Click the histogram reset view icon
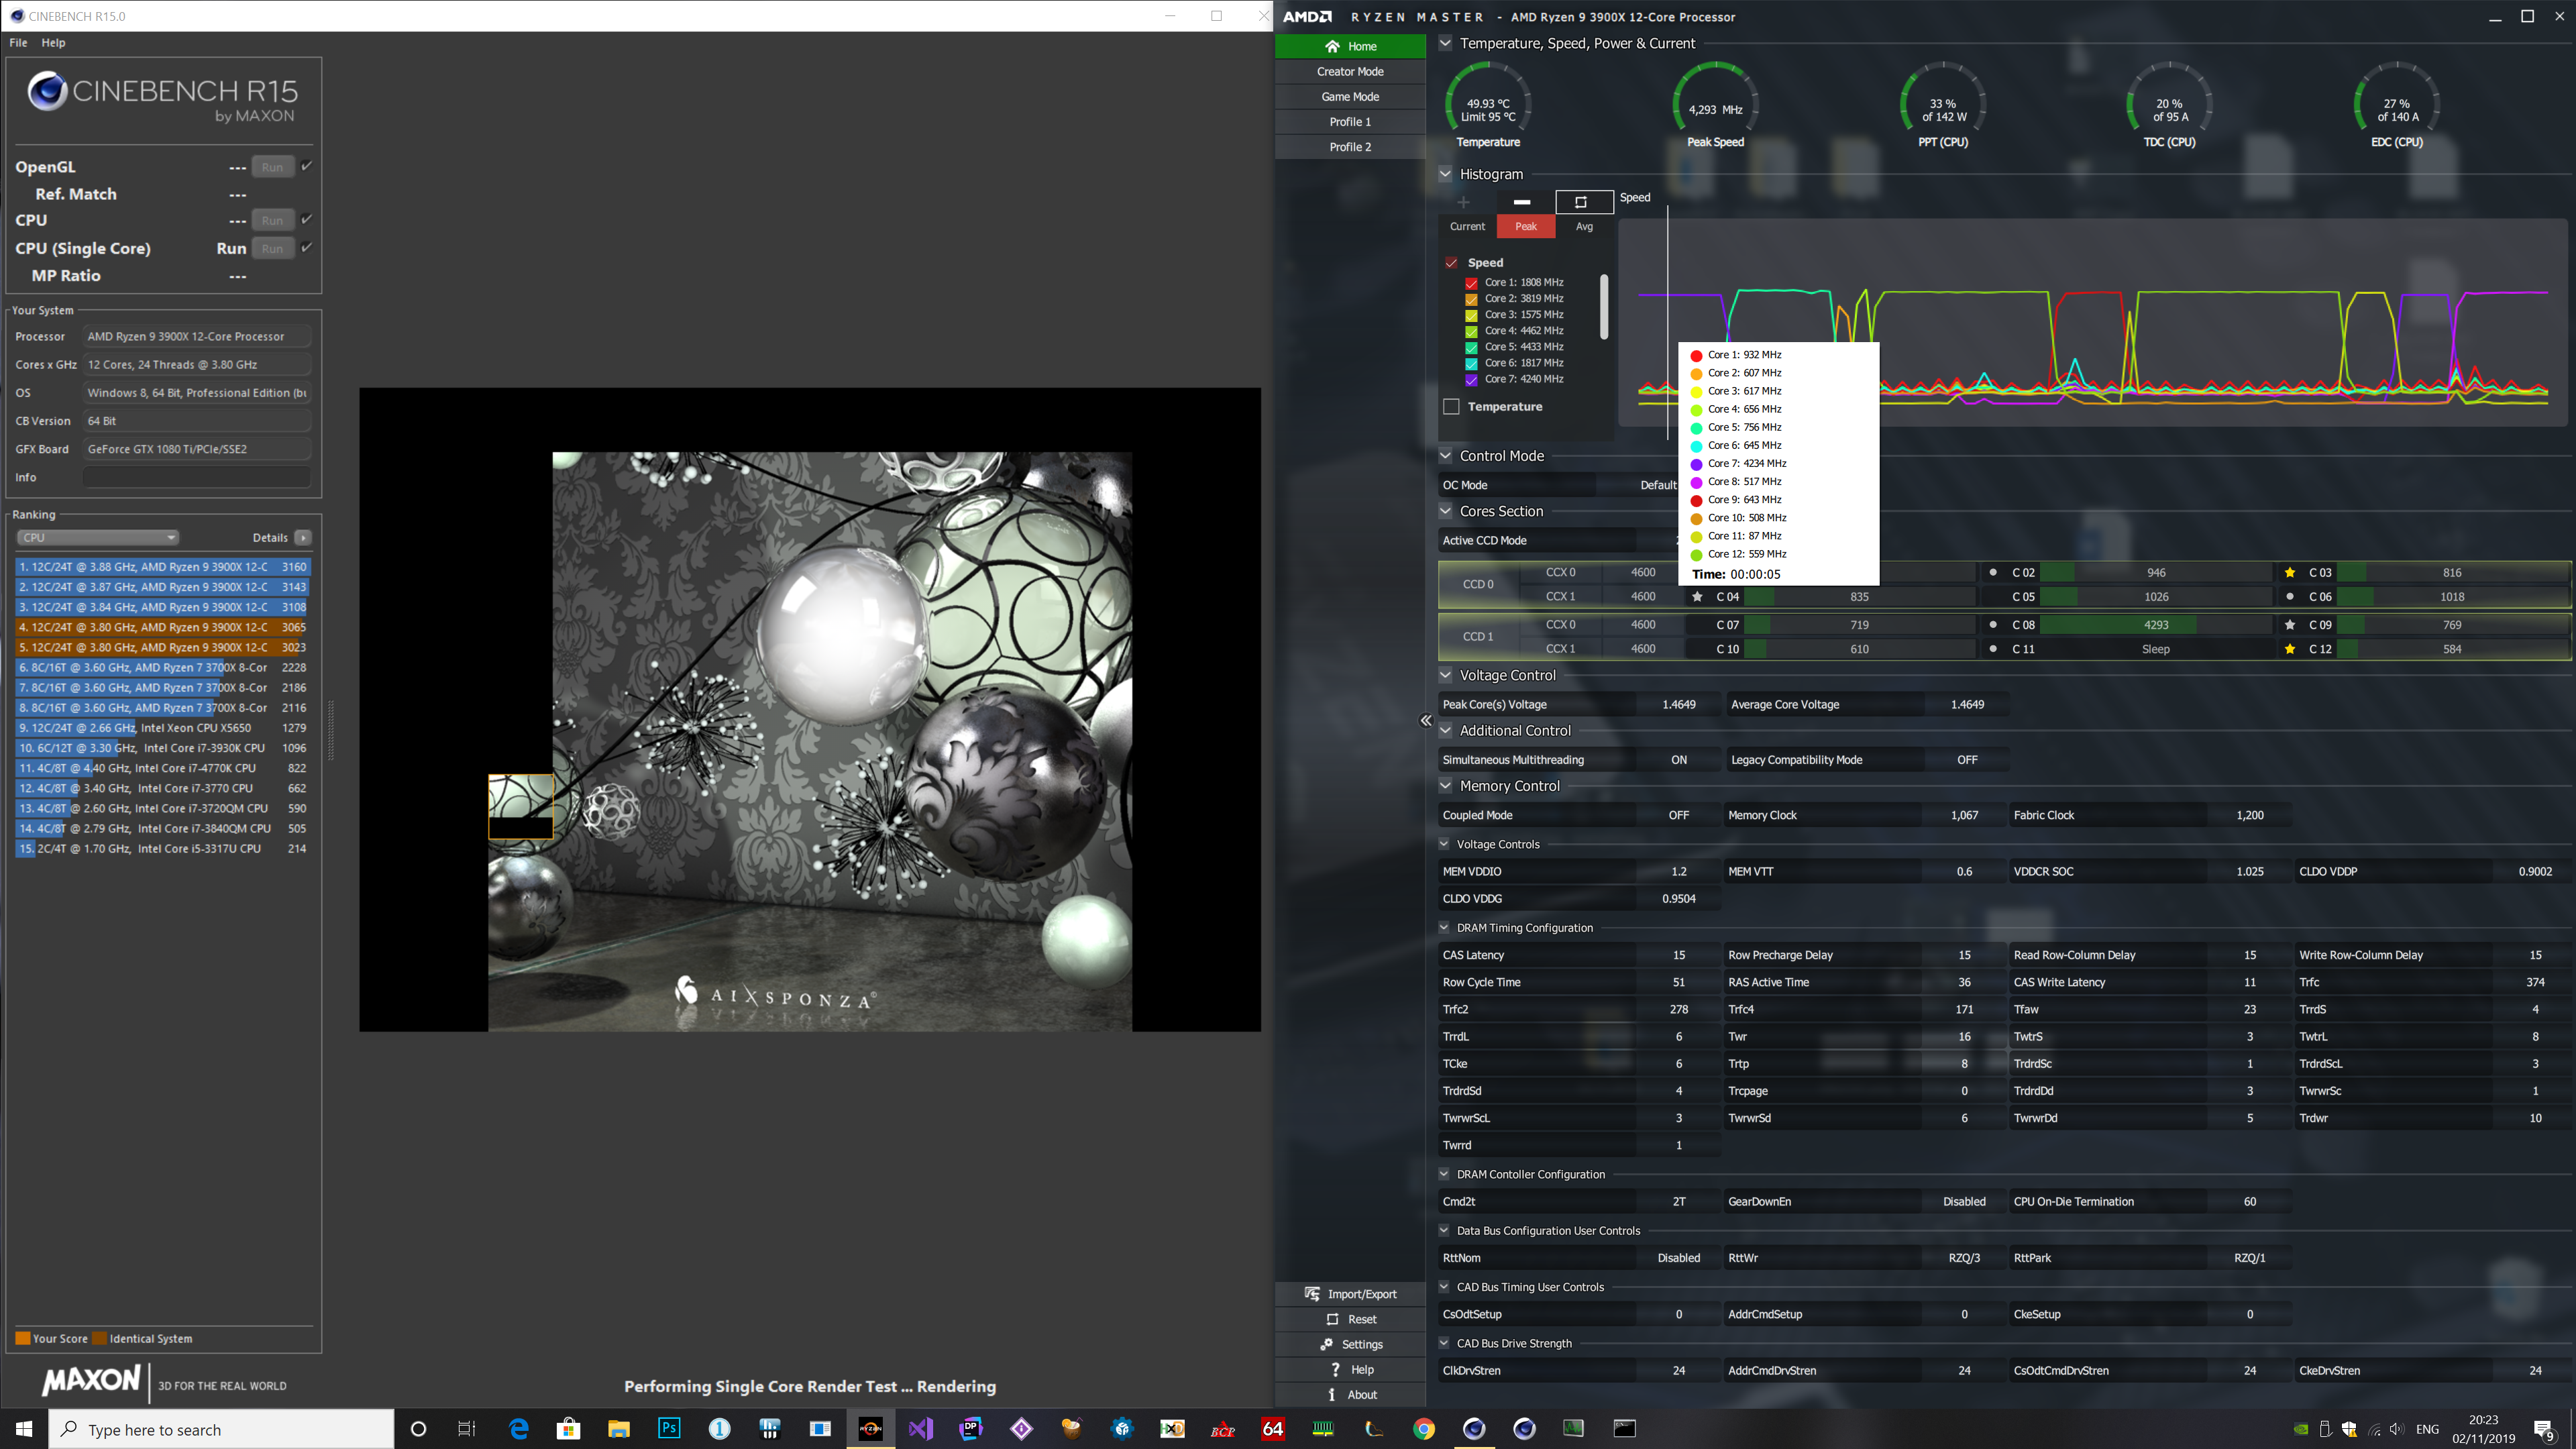The width and height of the screenshot is (2576, 1449). tap(1582, 202)
